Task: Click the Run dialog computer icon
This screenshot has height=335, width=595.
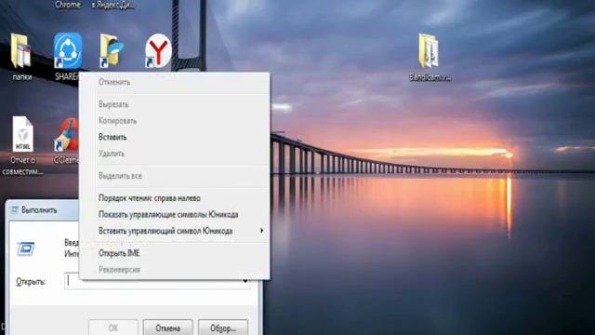Action: click(26, 248)
